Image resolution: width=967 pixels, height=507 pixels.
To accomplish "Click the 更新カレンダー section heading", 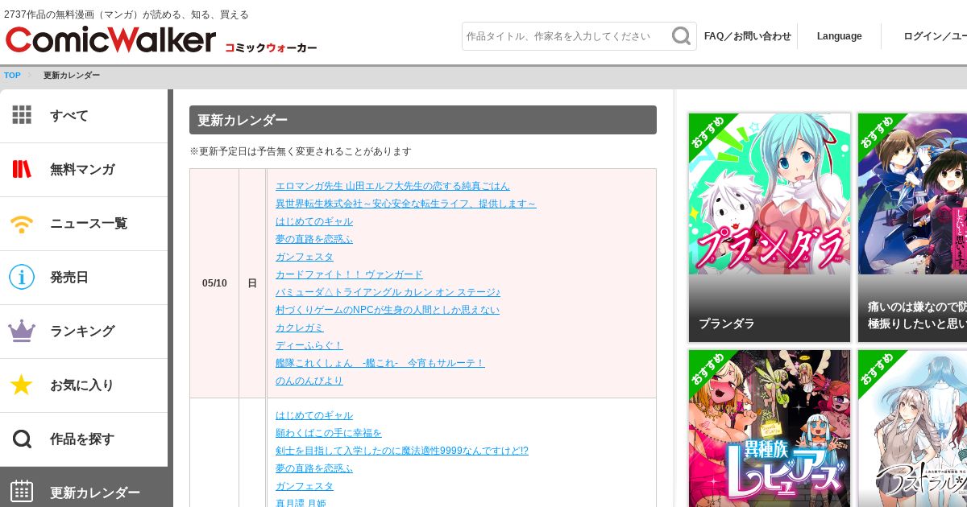I will [423, 120].
